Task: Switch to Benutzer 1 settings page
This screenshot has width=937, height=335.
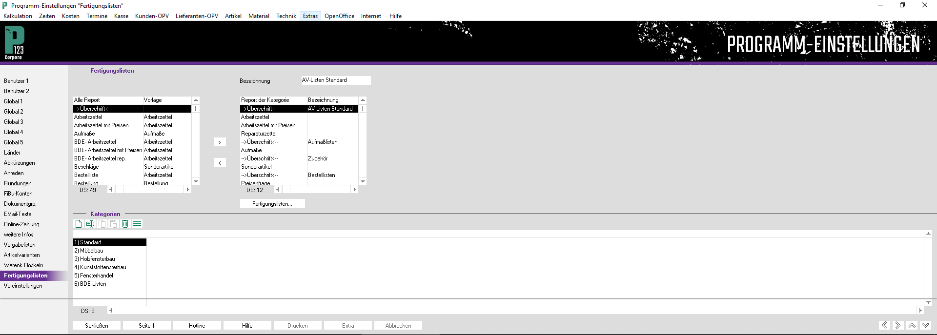Action: (17, 81)
